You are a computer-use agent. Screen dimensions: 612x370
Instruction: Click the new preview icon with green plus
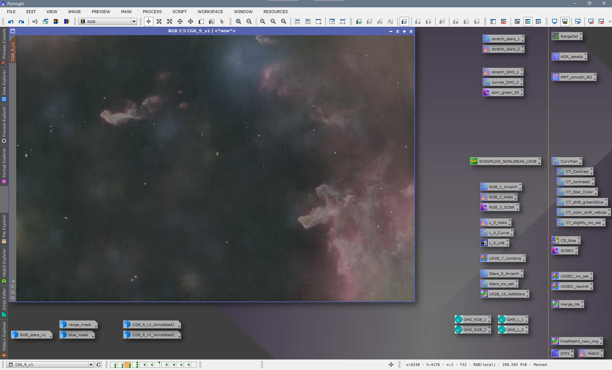(x=359, y=22)
